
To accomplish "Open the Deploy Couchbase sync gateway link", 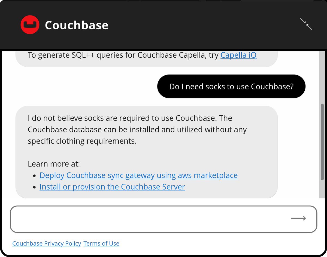I will (138, 175).
